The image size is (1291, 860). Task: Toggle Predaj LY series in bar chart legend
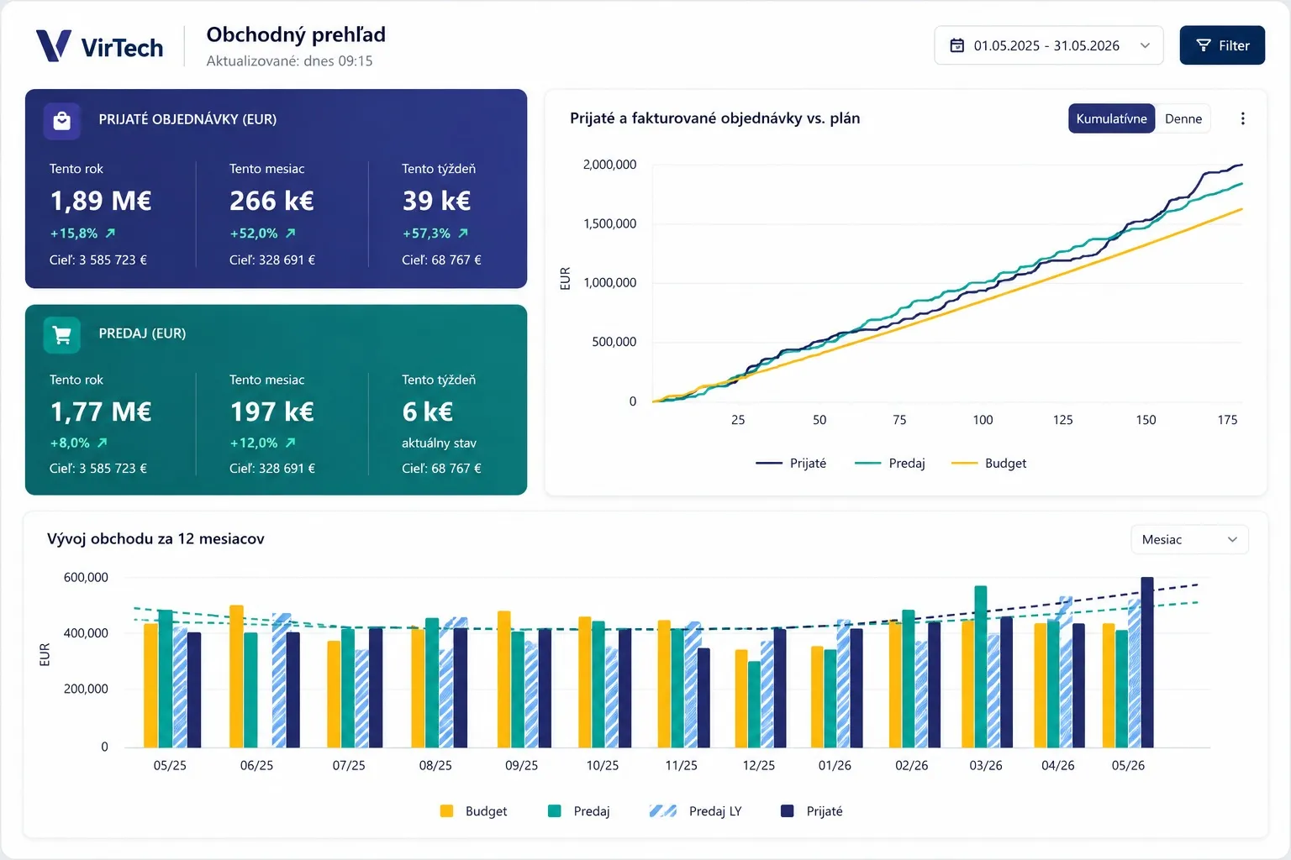coord(695,810)
